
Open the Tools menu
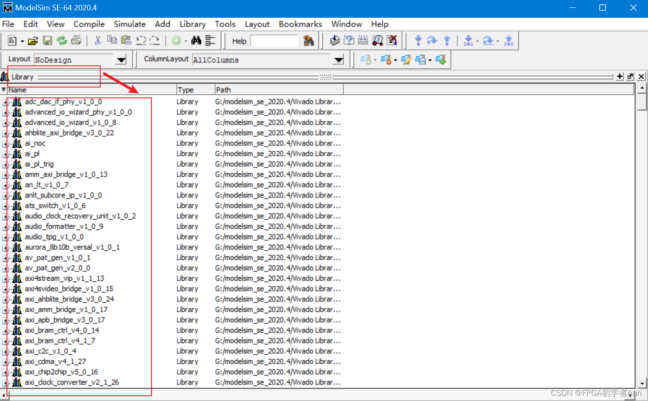225,24
